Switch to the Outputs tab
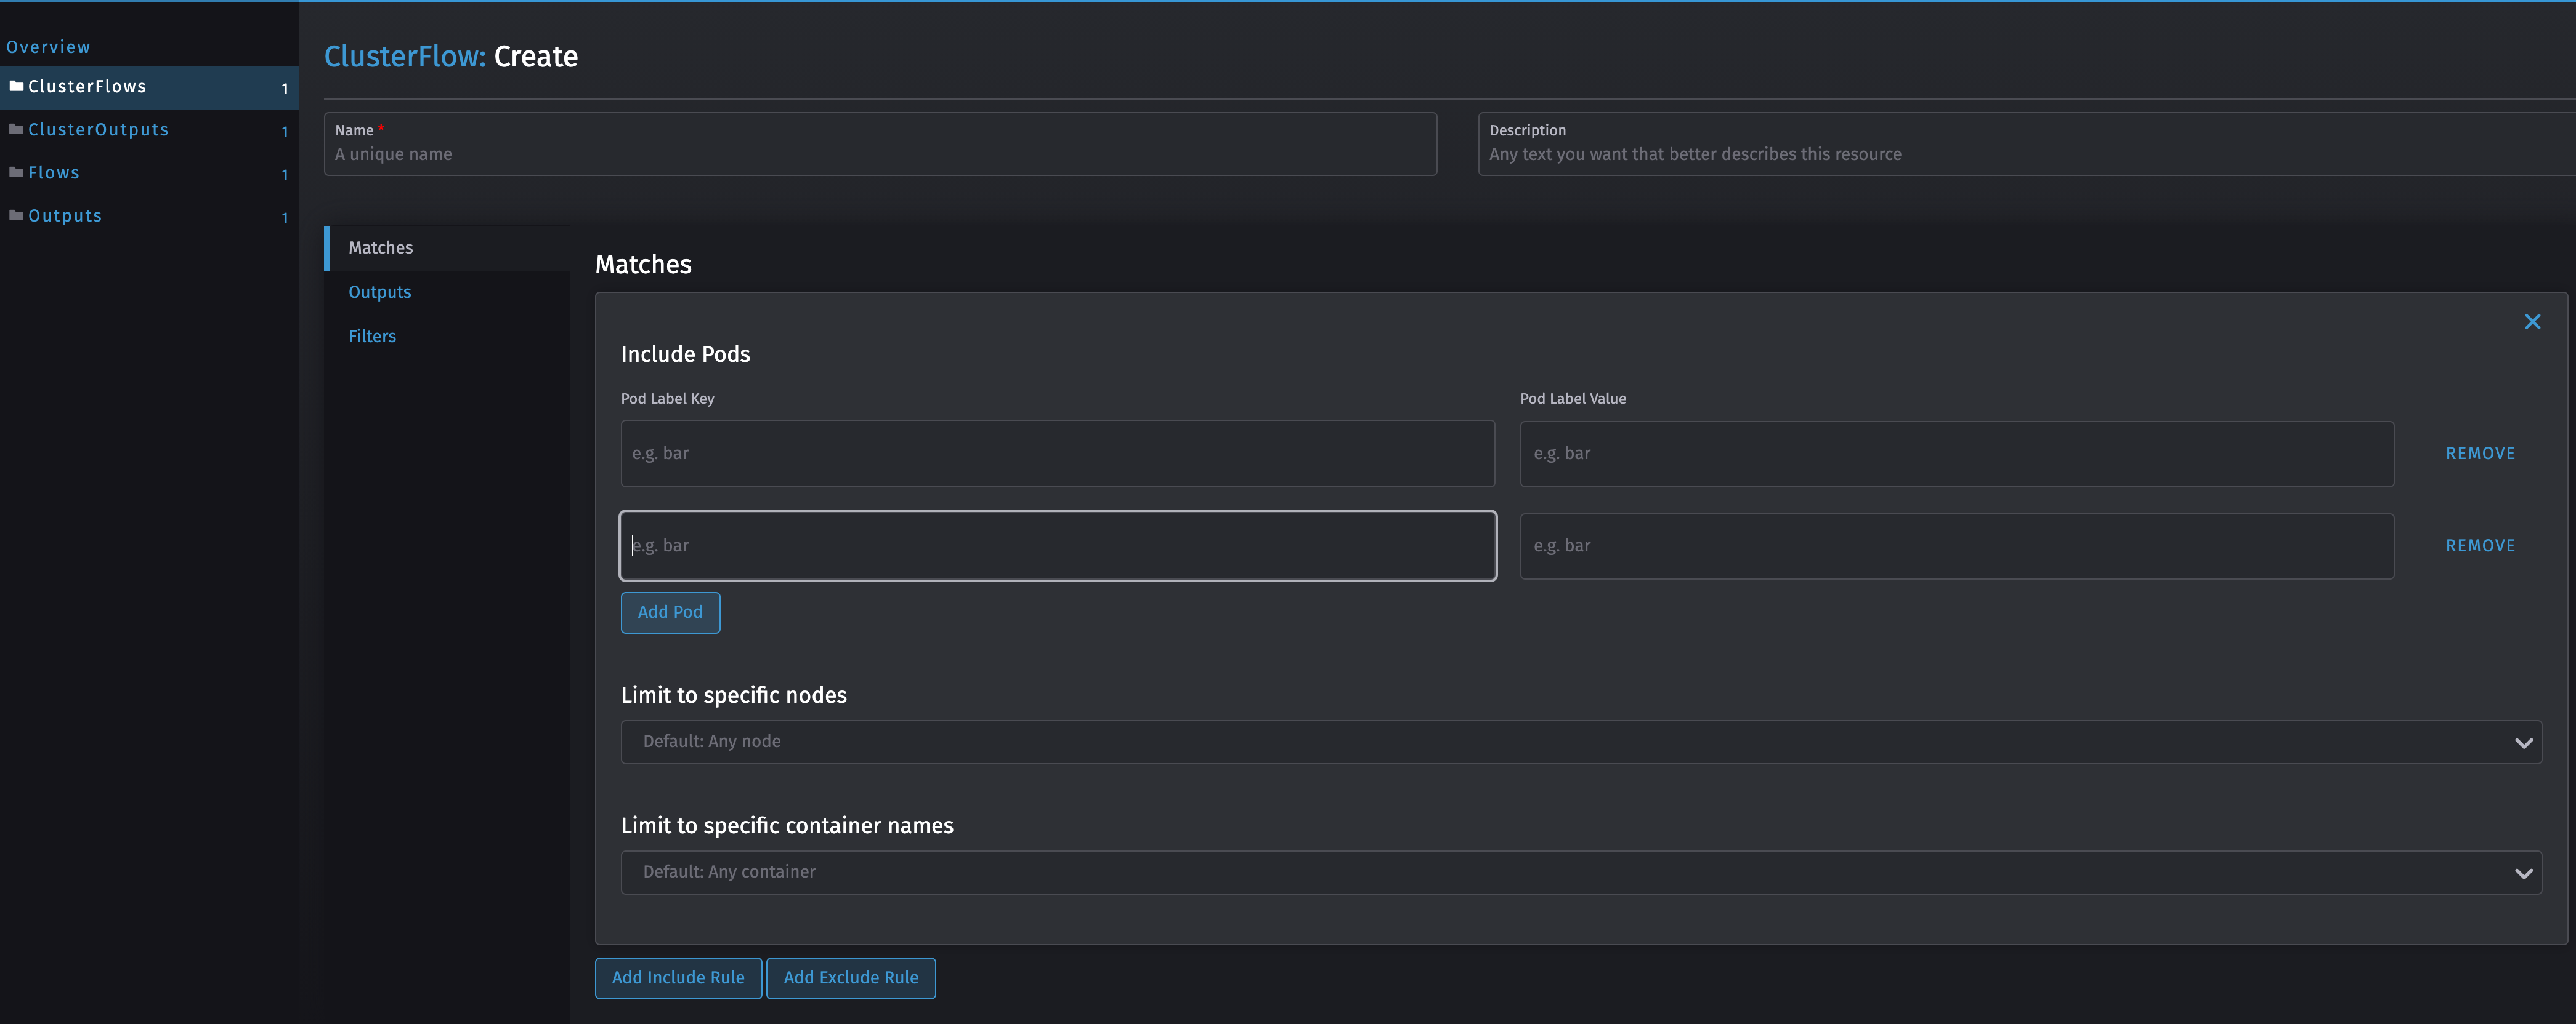Image resolution: width=2576 pixels, height=1024 pixels. (379, 292)
